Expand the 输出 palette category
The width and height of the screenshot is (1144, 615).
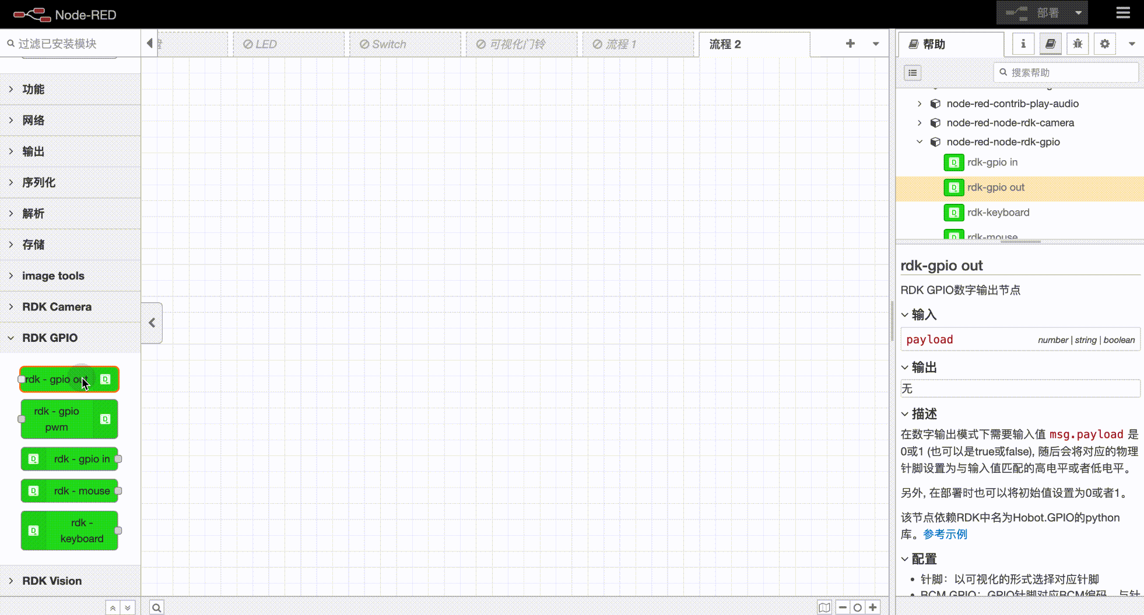tap(70, 151)
